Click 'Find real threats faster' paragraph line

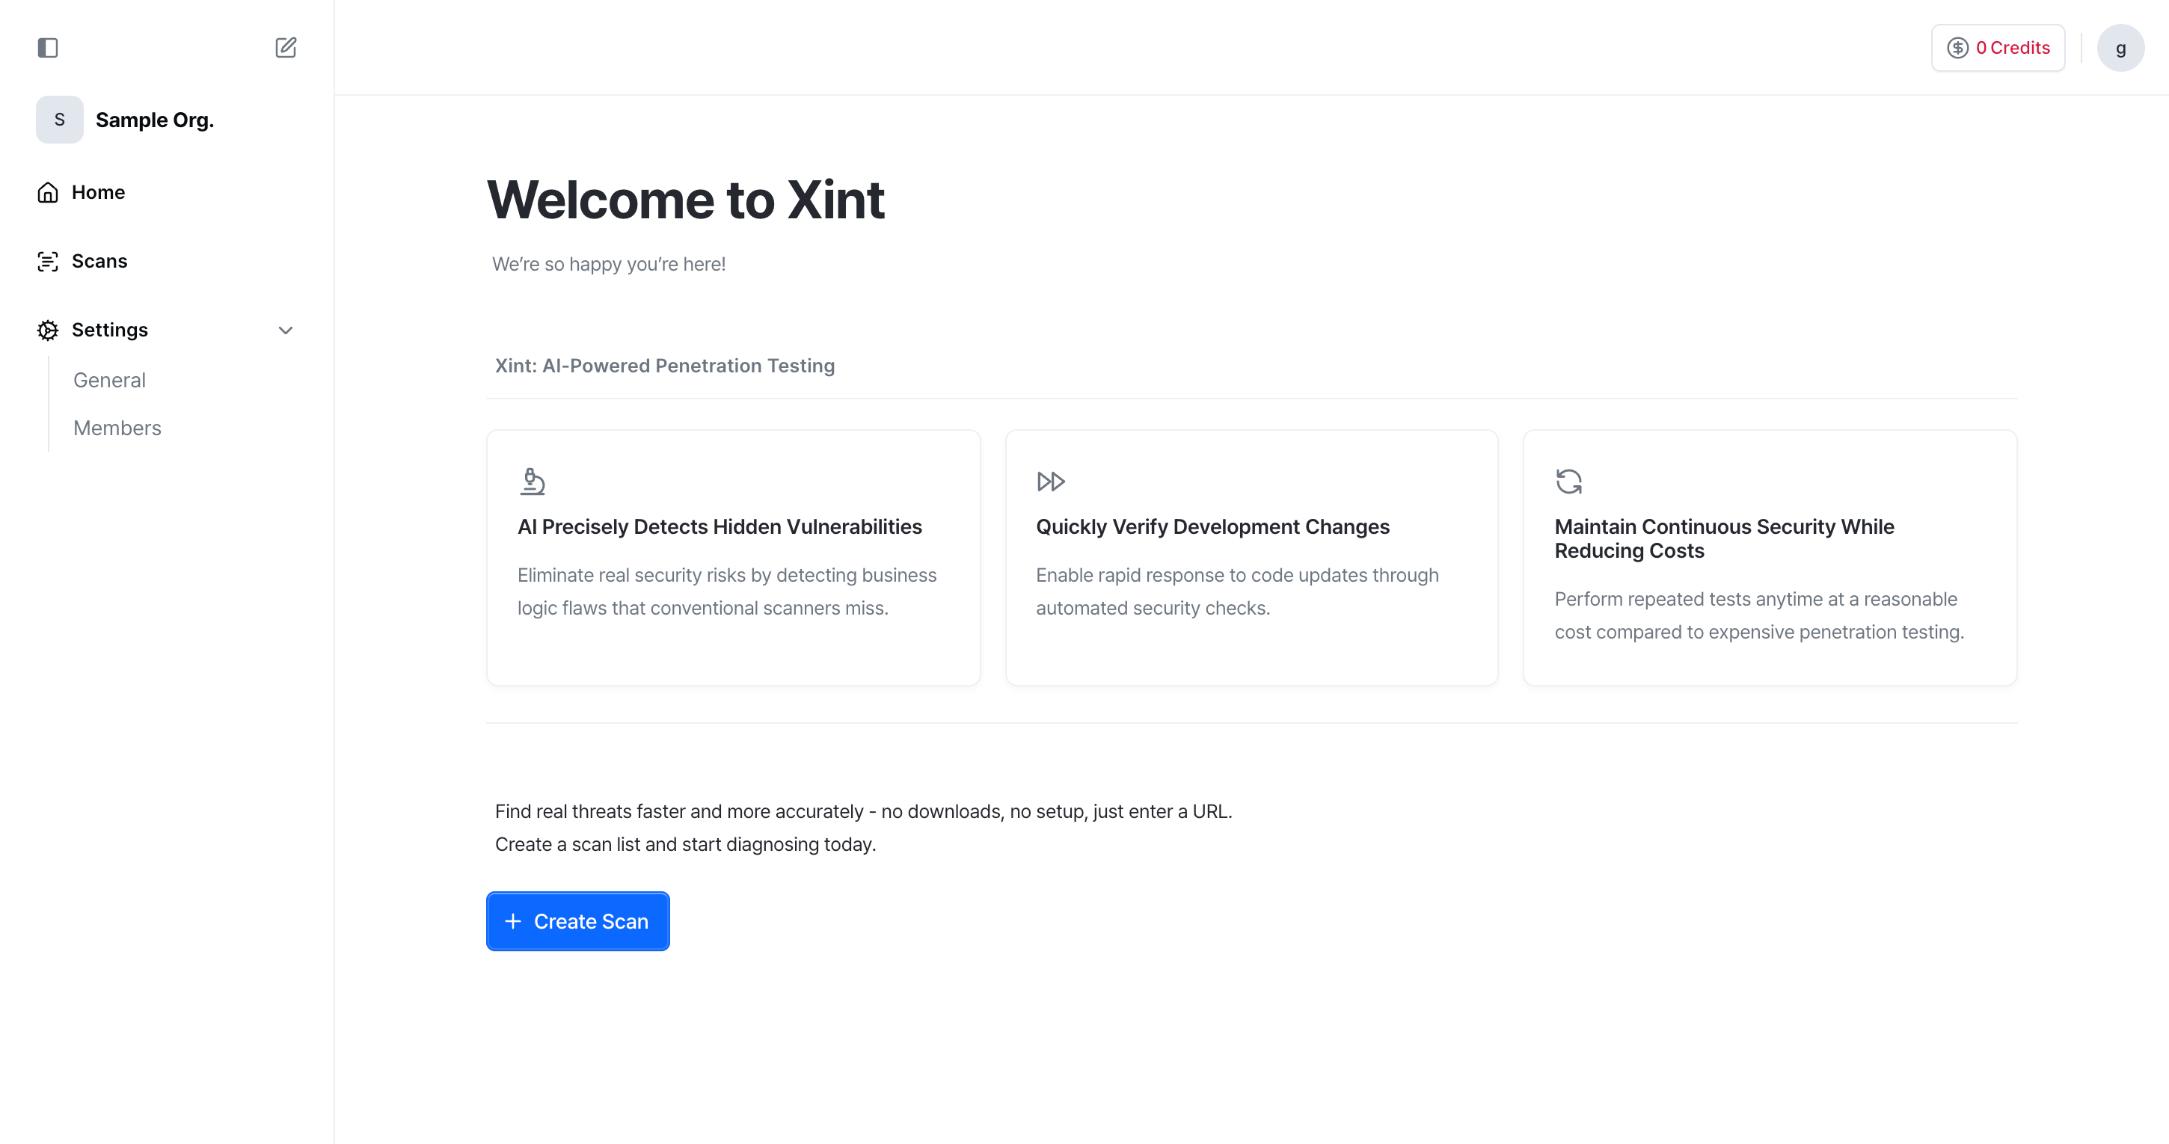[x=864, y=811]
